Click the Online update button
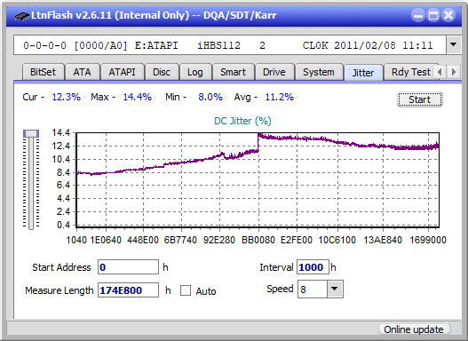Image resolution: width=468 pixels, height=341 pixels. click(414, 329)
